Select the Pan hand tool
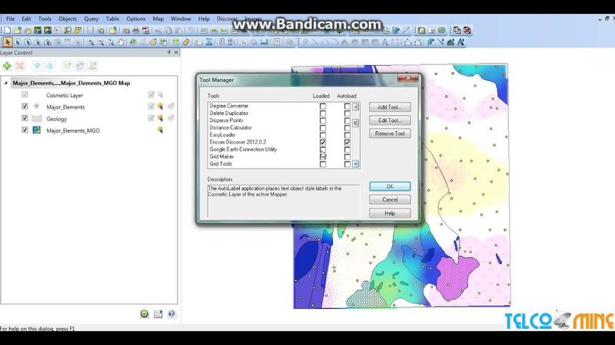615x345 pixels. [121, 42]
